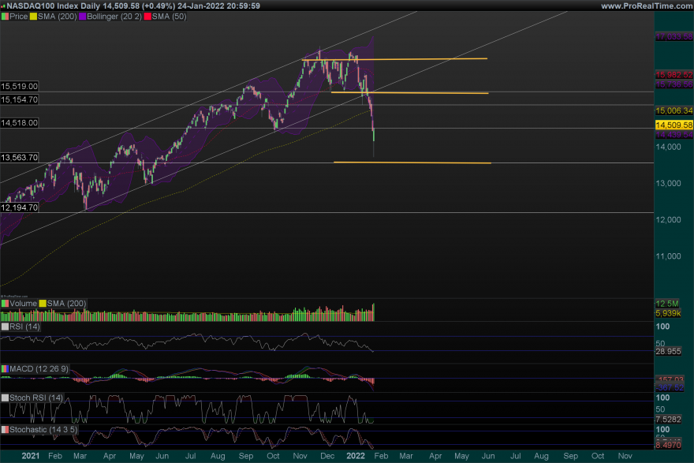Select the top orange resistance line
This screenshot has width=694, height=463.
point(394,59)
